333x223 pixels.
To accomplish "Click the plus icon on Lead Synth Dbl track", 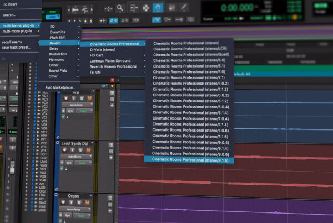I will 111,158.
